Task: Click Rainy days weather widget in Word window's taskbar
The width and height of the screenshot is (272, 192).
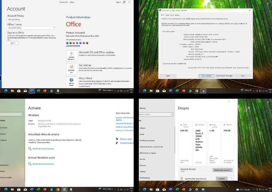Action: tap(106, 90)
